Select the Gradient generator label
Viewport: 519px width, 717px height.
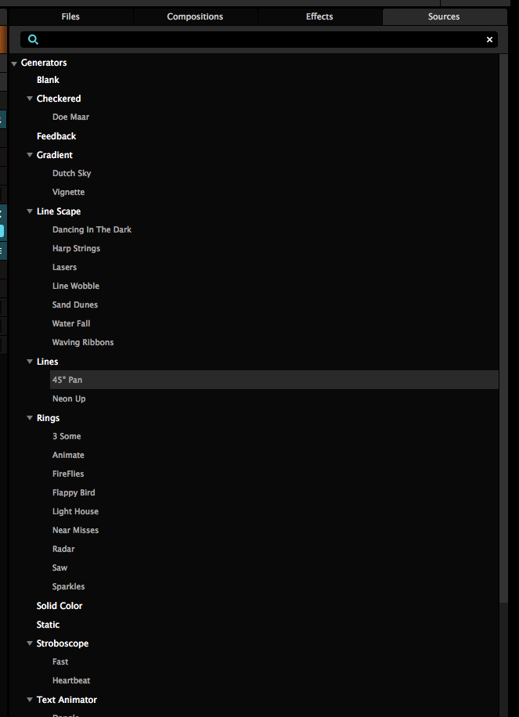(x=55, y=155)
